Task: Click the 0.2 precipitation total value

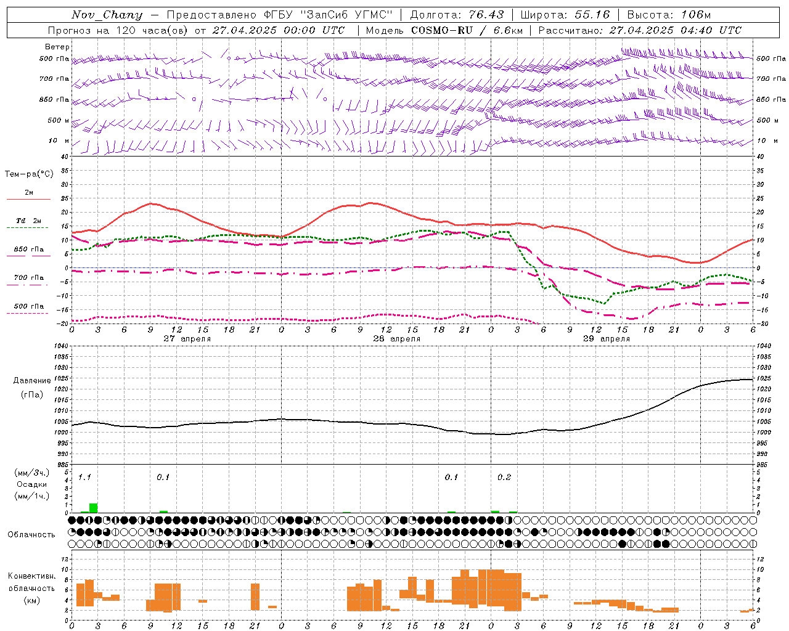Action: tap(504, 478)
